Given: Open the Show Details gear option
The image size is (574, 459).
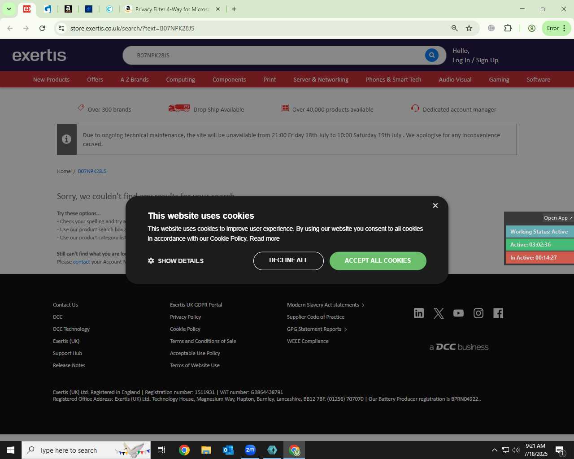Looking at the screenshot, I should [176, 261].
